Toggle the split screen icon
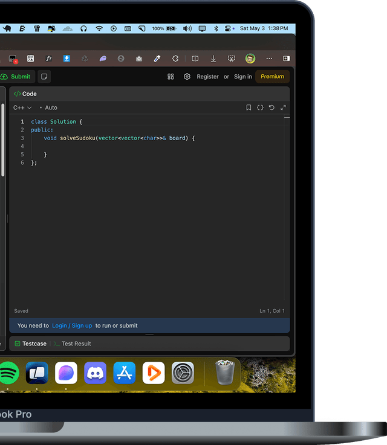Screen dimensions: 387x445 click(x=195, y=59)
